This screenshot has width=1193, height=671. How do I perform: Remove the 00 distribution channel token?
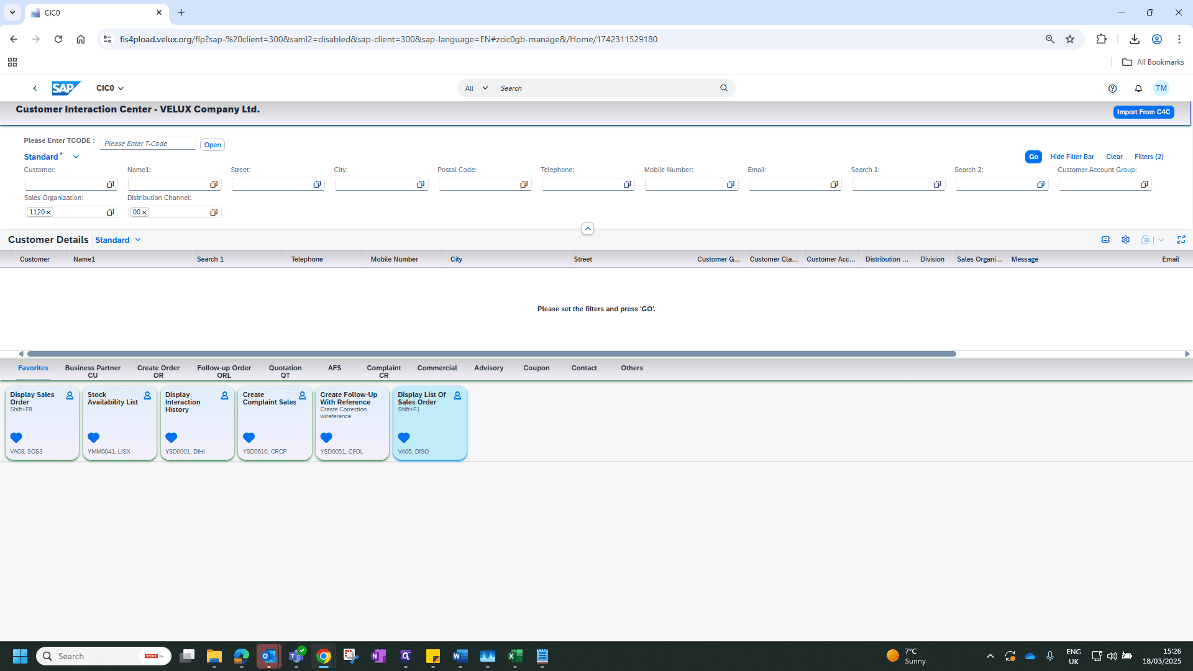click(144, 212)
